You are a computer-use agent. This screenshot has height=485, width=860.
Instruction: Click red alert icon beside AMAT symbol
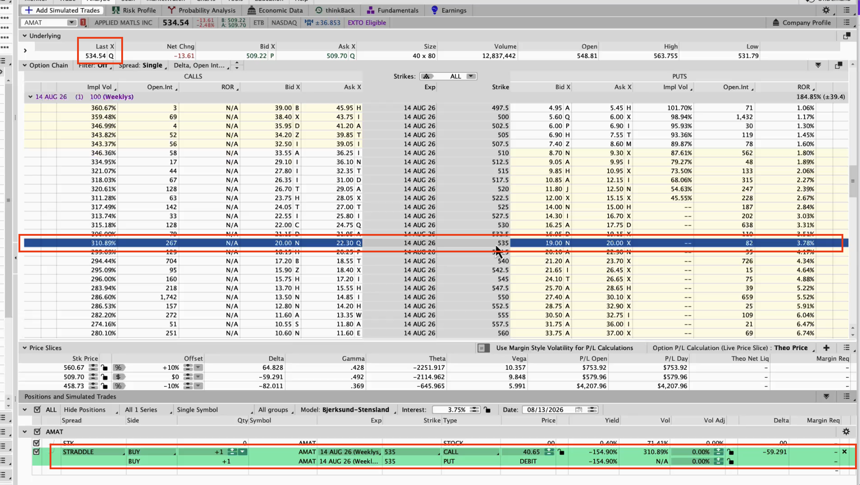pos(83,22)
